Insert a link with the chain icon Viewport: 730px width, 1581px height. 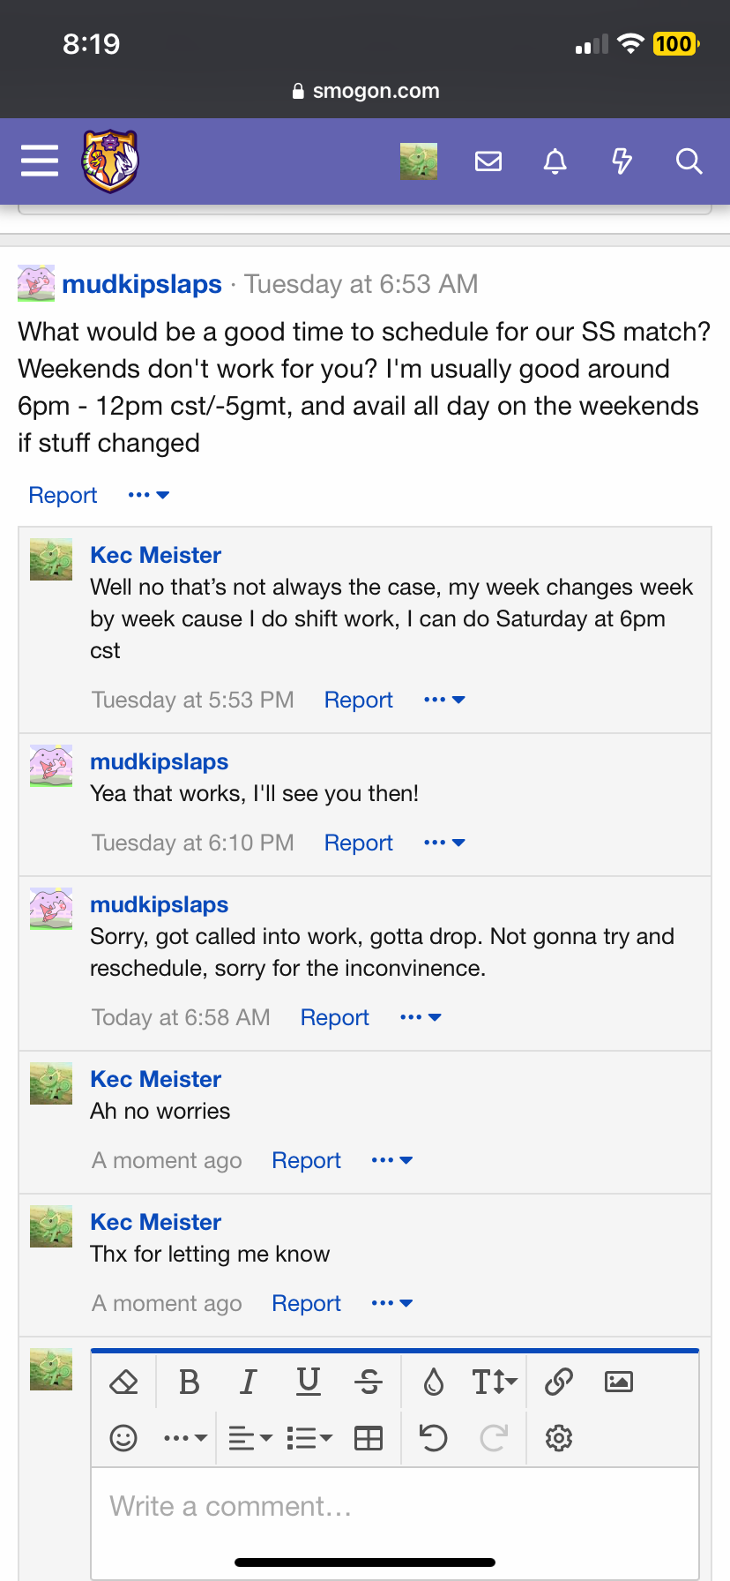coord(559,1382)
